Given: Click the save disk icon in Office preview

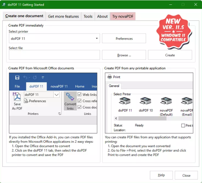Looking at the screenshot, I should pos(17,77).
